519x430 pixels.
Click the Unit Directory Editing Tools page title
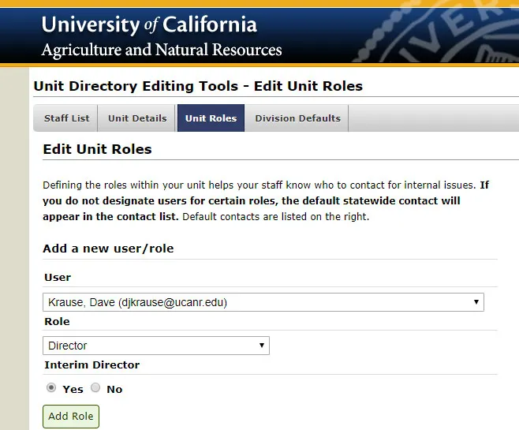click(x=198, y=86)
